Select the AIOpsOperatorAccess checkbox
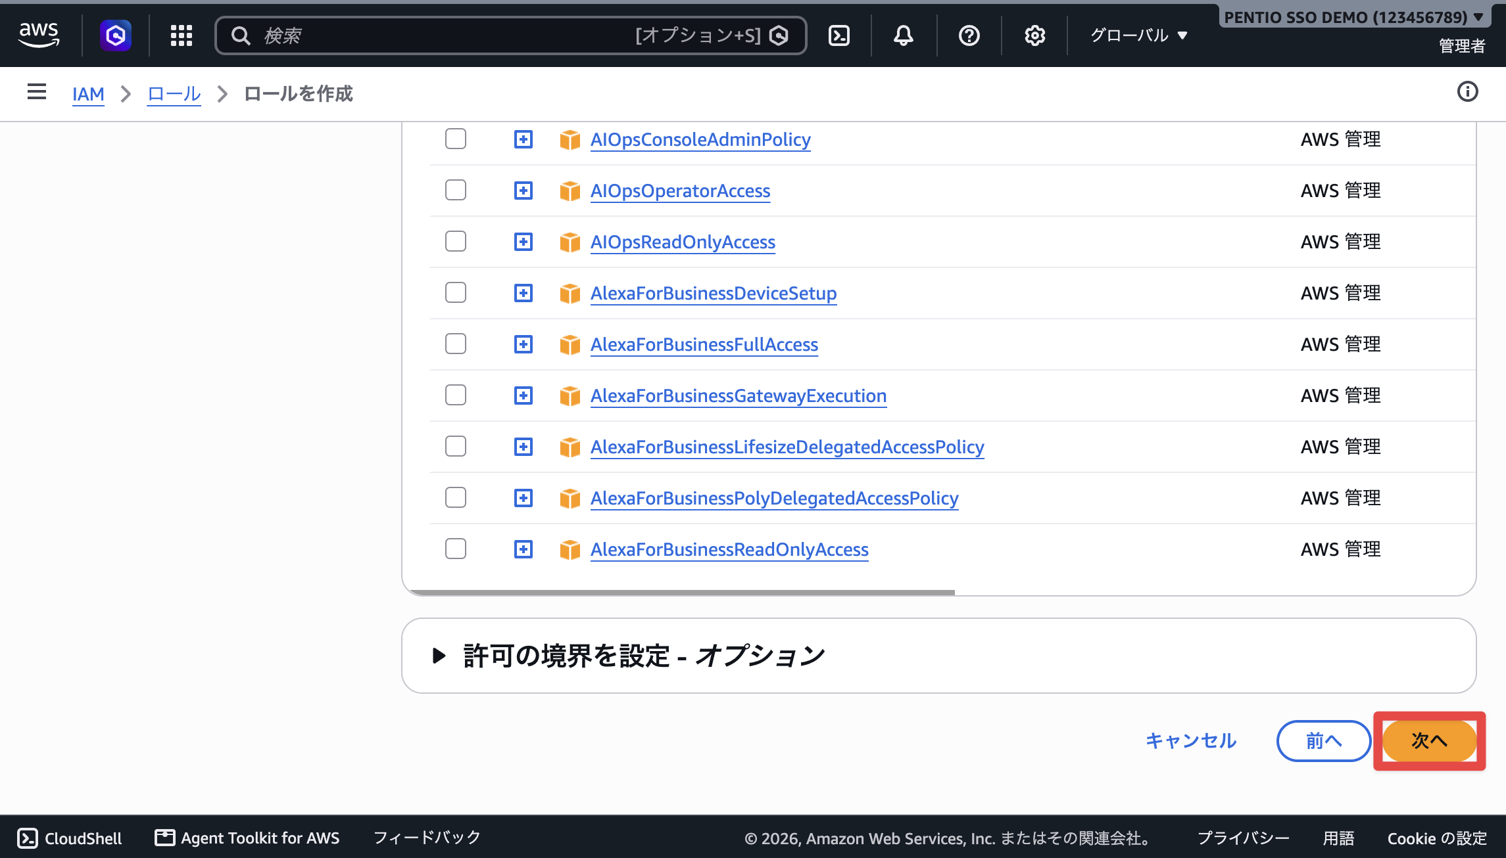This screenshot has height=858, width=1506. (456, 190)
